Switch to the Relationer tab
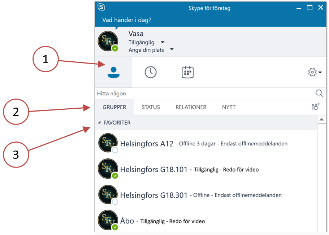This screenshot has height=235, width=329. pyautogui.click(x=191, y=107)
